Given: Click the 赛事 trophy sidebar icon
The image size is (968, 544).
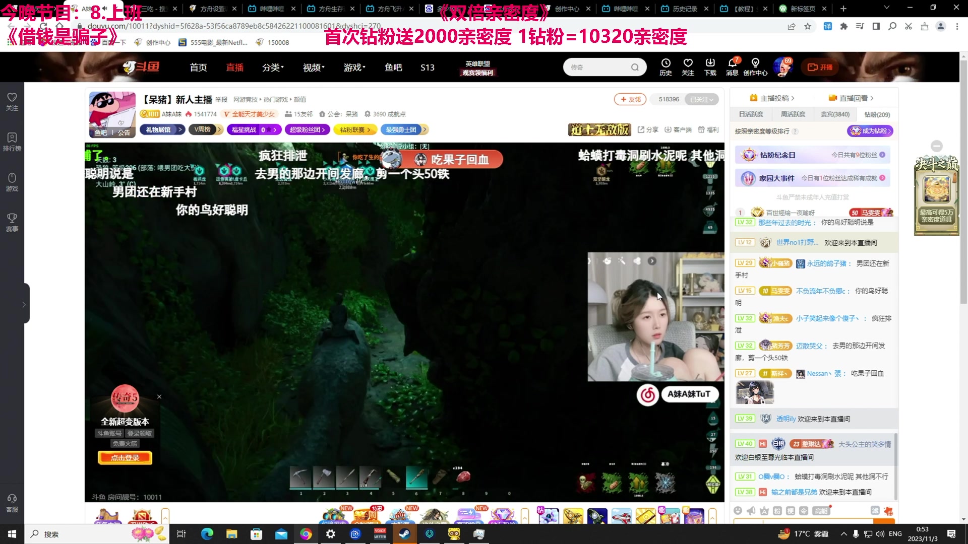Looking at the screenshot, I should [12, 222].
